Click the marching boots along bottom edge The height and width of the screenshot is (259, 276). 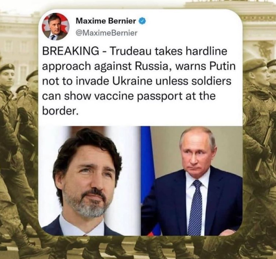click(x=138, y=247)
